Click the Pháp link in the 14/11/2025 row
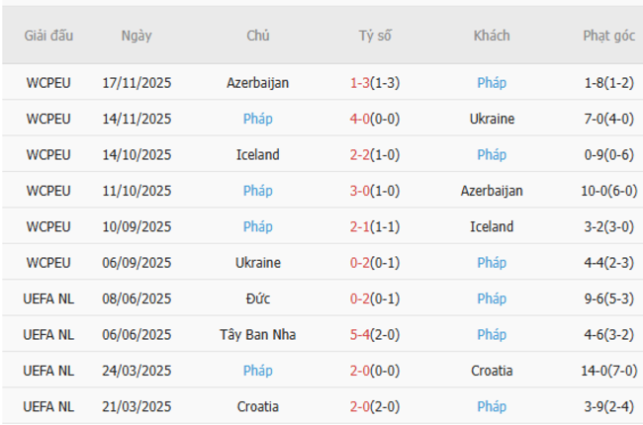 (258, 119)
